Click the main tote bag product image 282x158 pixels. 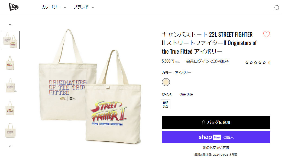(90, 86)
